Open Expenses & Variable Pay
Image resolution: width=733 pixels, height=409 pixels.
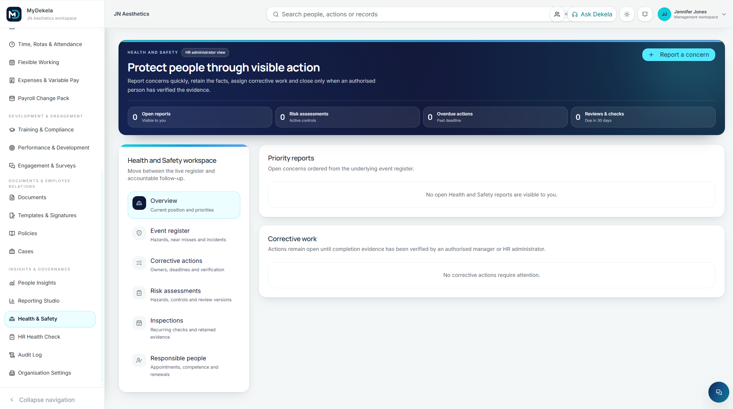(50, 80)
